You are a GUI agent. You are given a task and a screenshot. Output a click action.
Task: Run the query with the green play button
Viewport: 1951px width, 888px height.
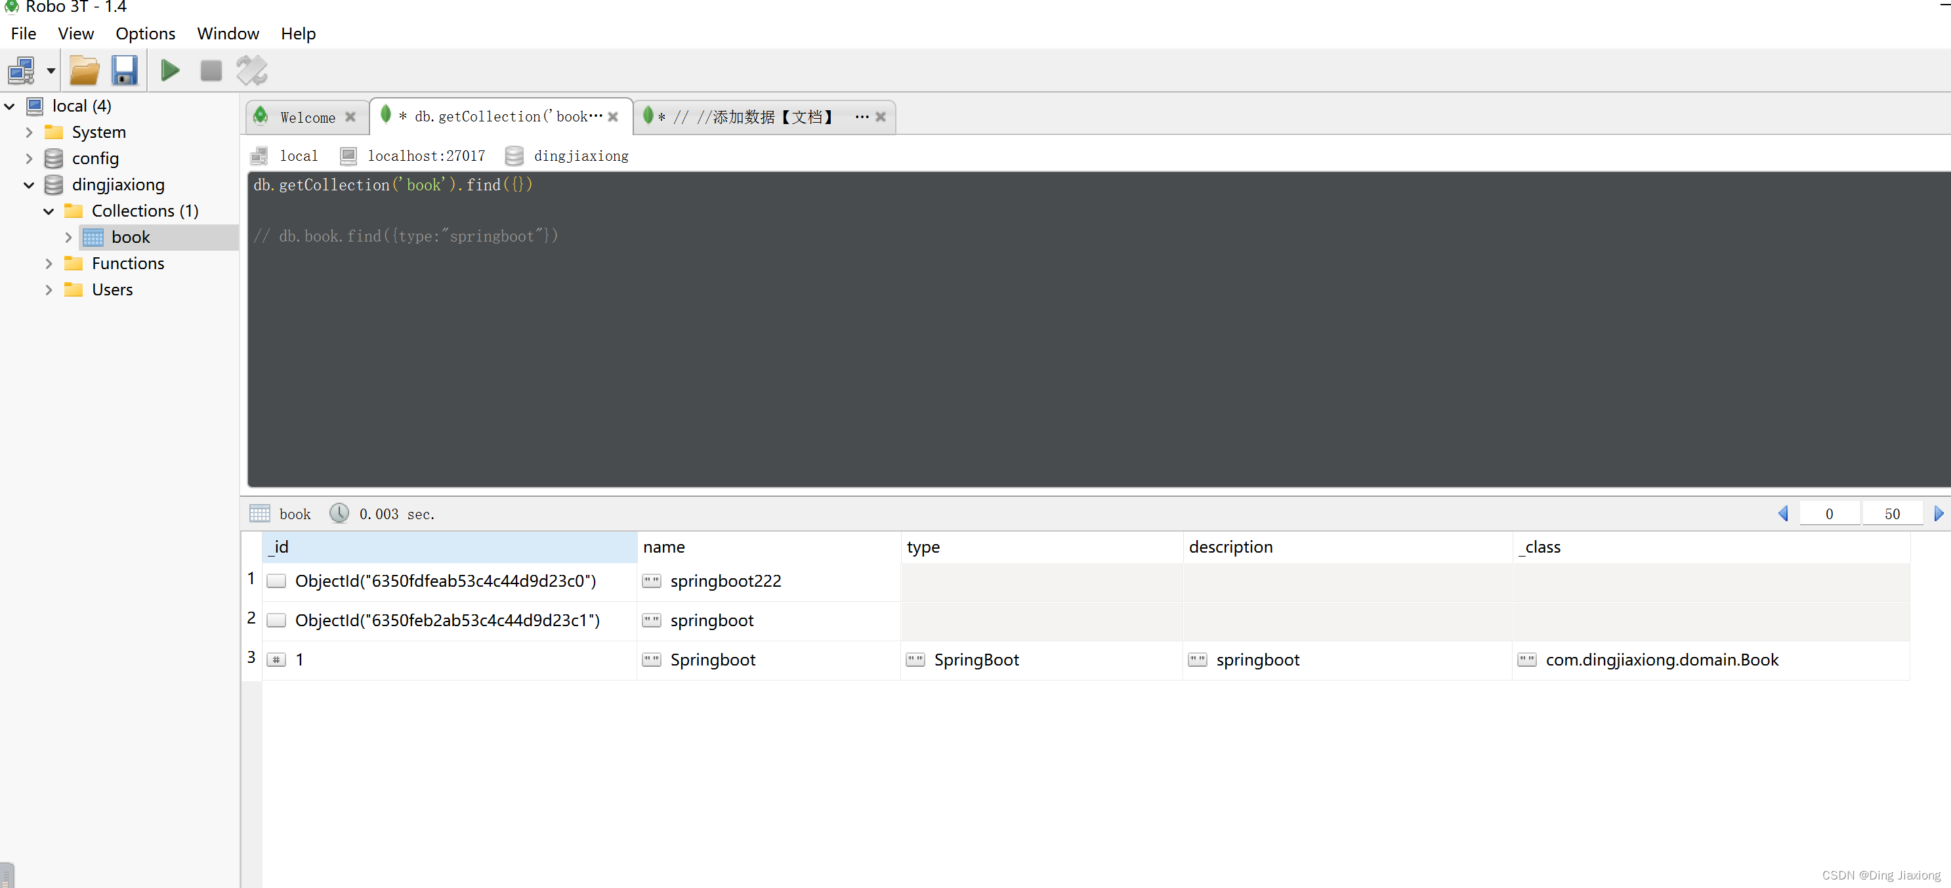coord(171,70)
